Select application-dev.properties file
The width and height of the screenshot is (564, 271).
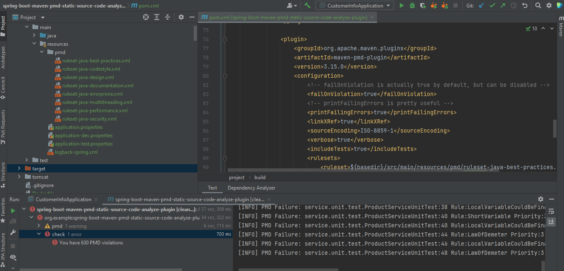pos(84,135)
